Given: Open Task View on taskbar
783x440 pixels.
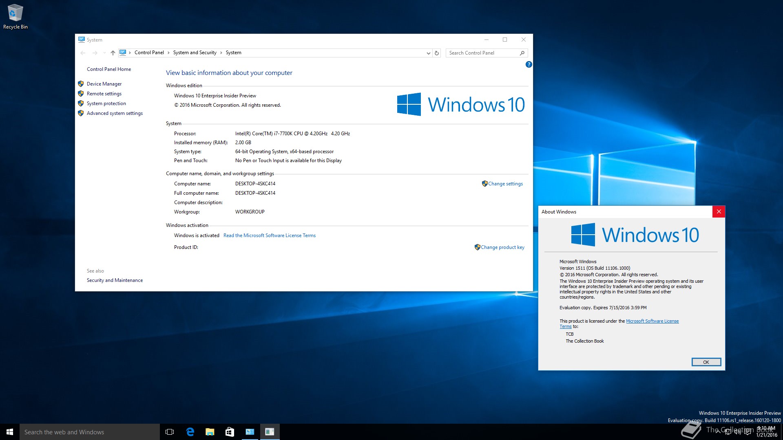Looking at the screenshot, I should coord(170,432).
